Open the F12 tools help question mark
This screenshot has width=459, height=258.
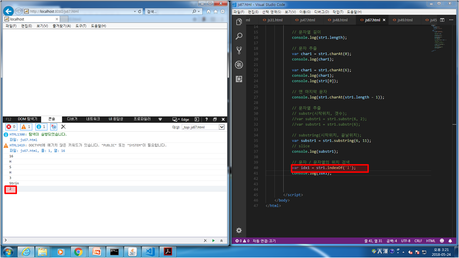206,119
